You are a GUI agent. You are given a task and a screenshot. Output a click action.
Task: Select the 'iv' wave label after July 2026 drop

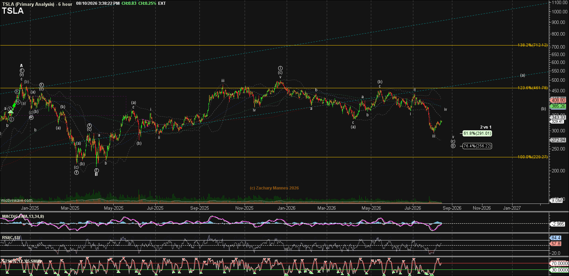445,109
